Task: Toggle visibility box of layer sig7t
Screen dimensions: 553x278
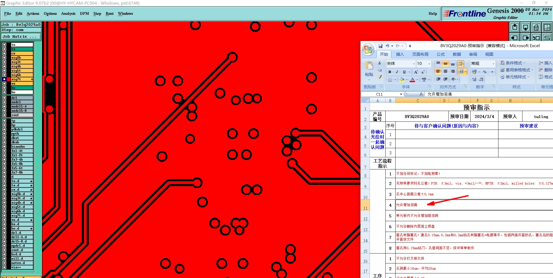Action: (x=4, y=79)
